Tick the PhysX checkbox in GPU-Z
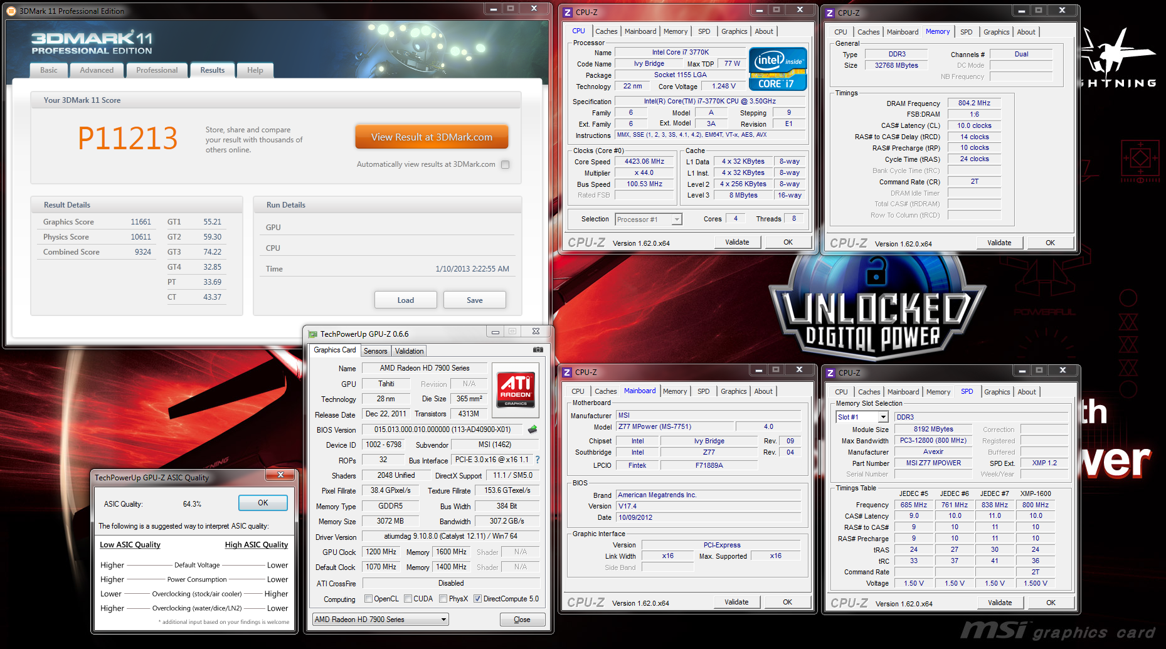1166x649 pixels. [x=443, y=599]
